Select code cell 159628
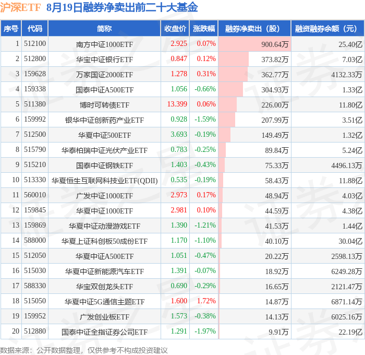365x355 pixels. coord(35,74)
